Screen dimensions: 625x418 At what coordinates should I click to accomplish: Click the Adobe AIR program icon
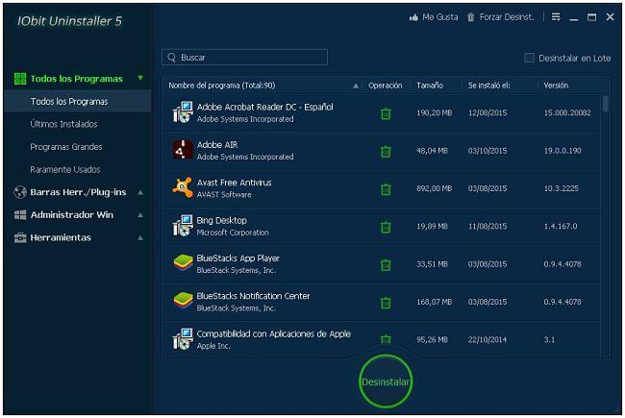pyautogui.click(x=183, y=150)
